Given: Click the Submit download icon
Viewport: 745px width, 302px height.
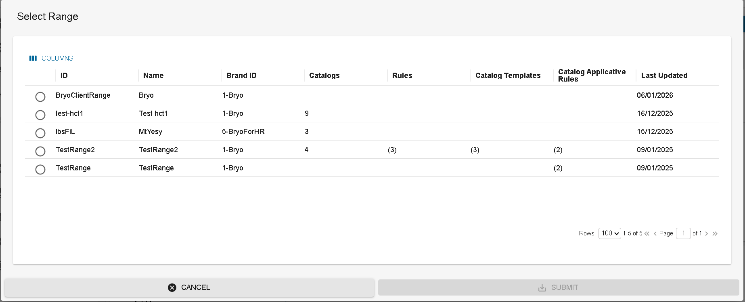Looking at the screenshot, I should (x=542, y=287).
